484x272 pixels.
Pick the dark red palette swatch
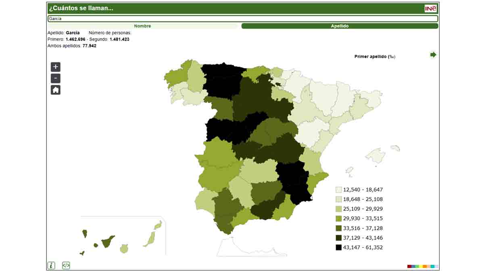click(x=409, y=266)
